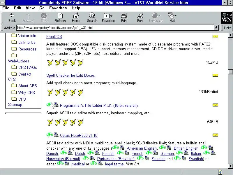Open the Favorites toolbar folder icon
This screenshot has height=175, width=233.
[x=106, y=16]
